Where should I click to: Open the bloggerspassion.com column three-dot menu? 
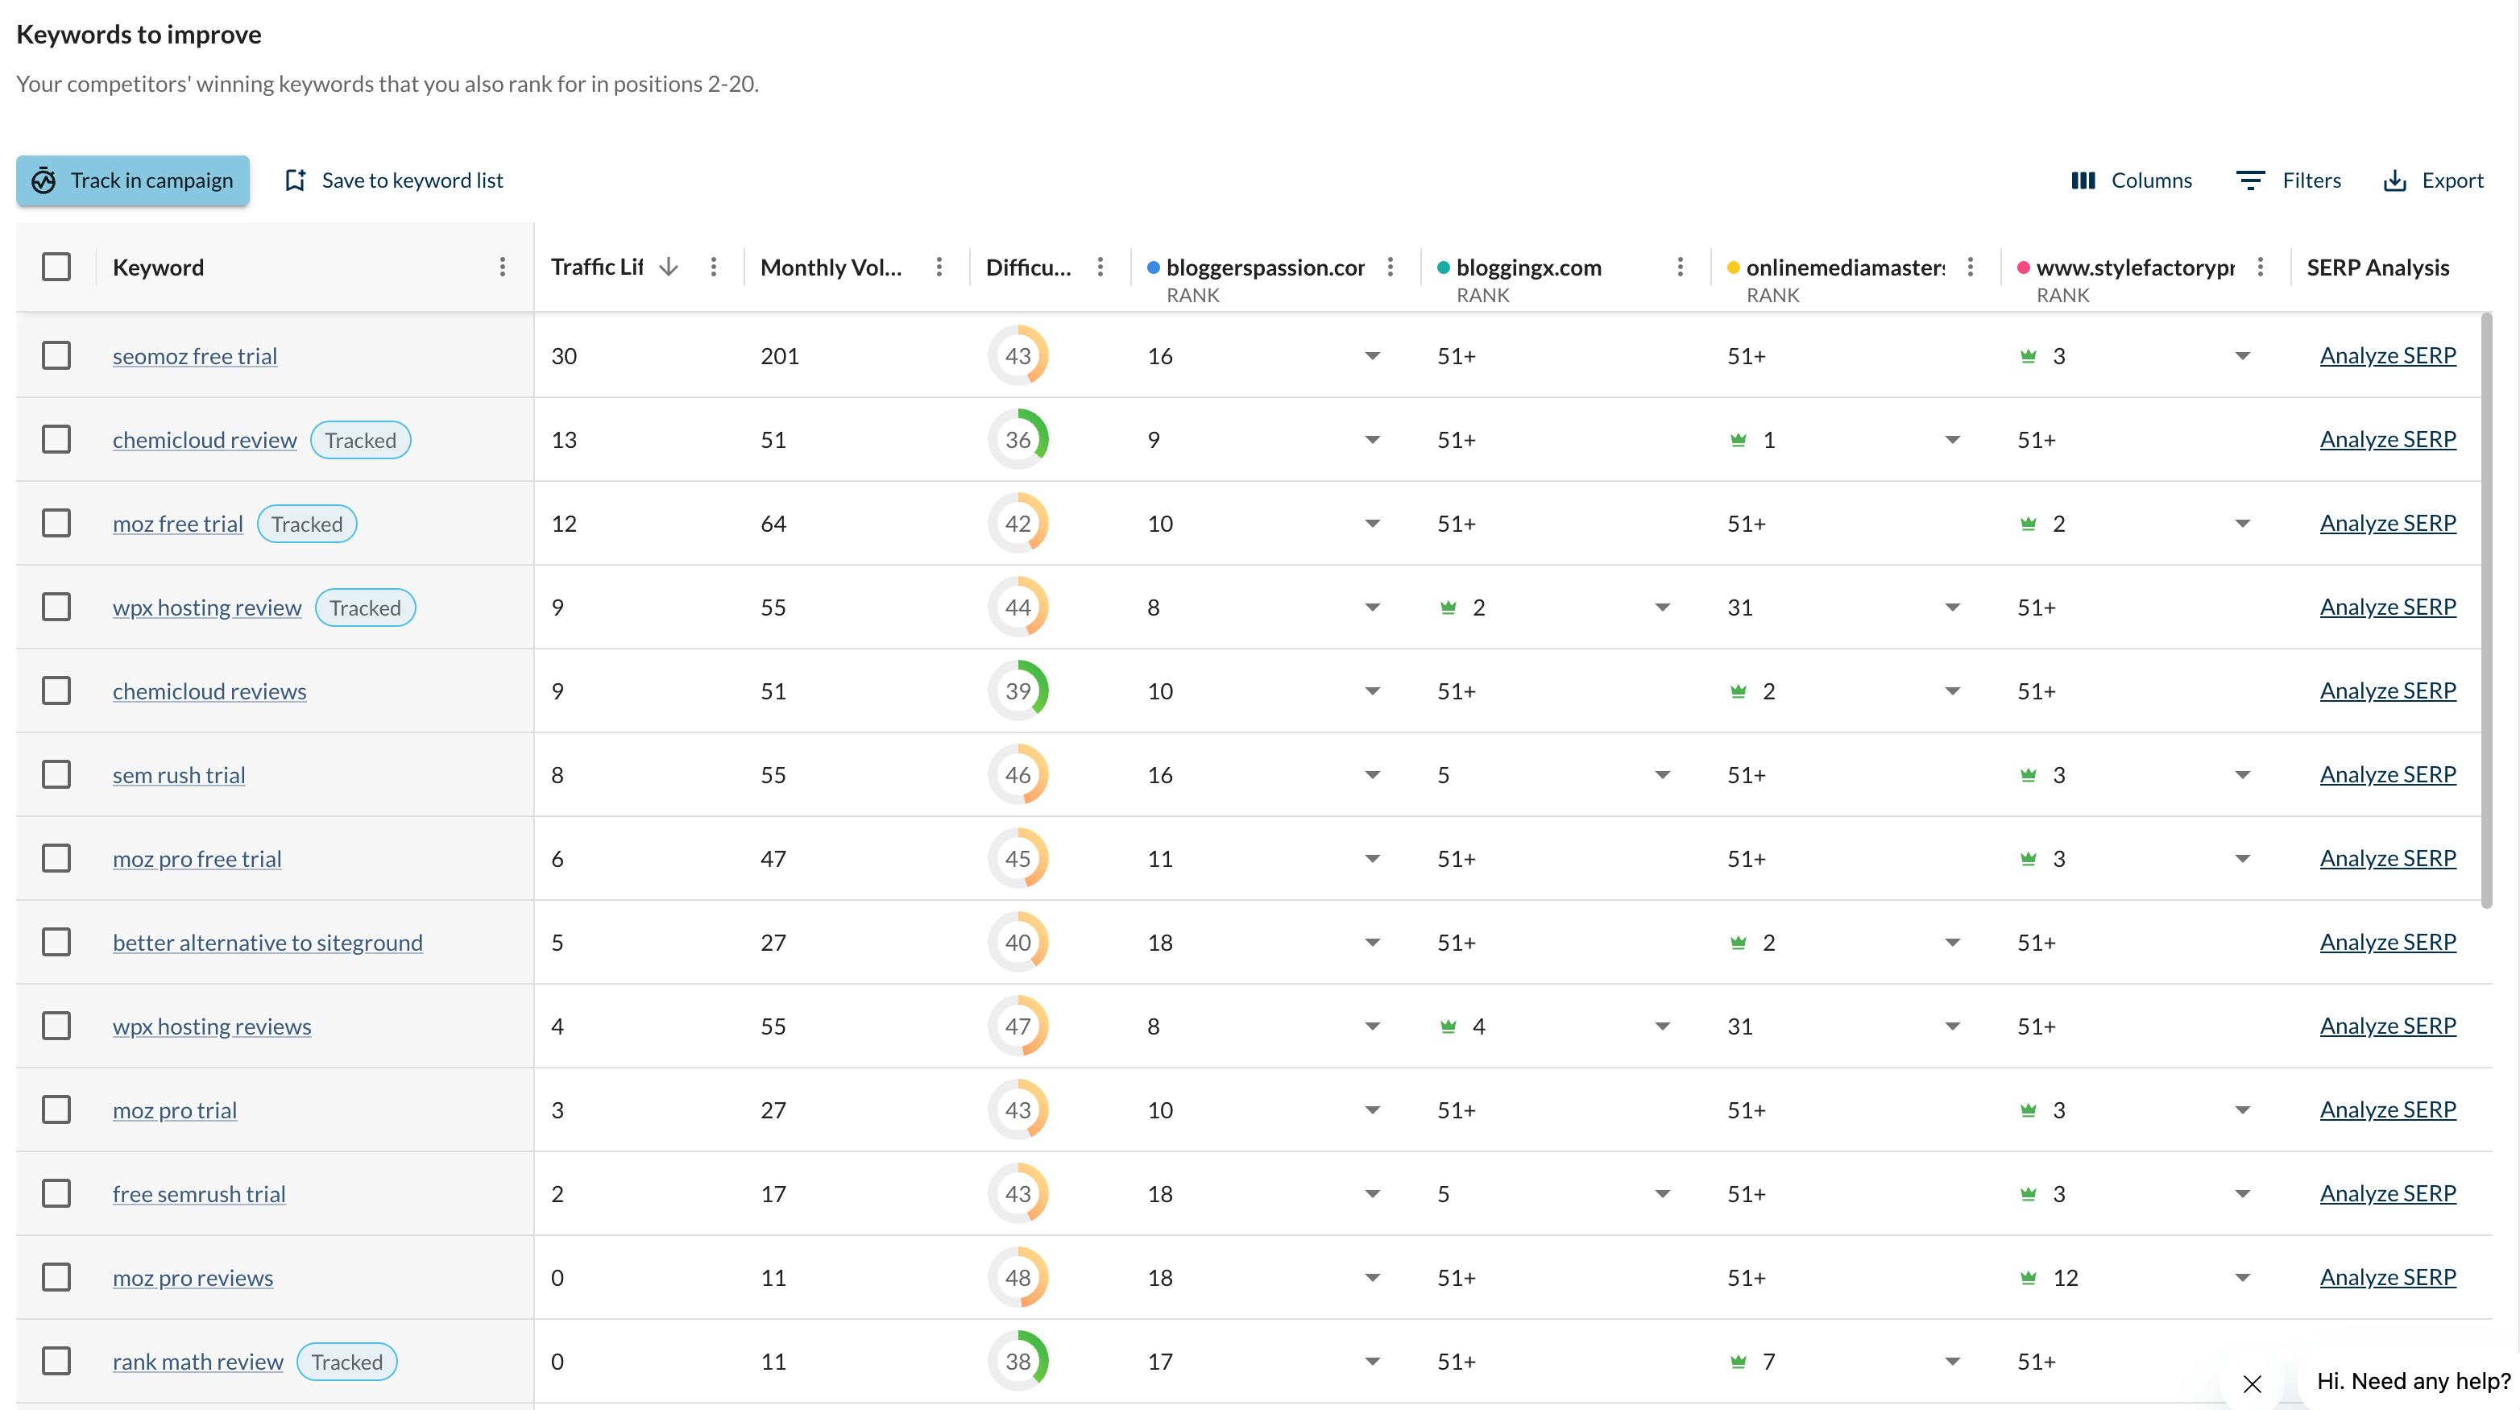click(1389, 266)
